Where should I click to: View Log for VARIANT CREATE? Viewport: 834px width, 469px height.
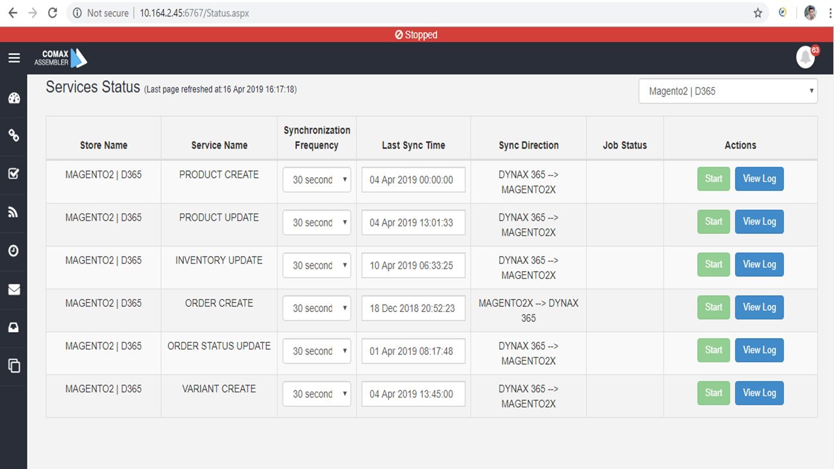(760, 393)
